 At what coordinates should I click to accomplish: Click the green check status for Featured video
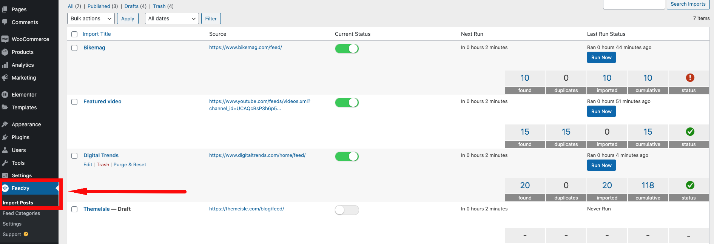[x=690, y=132]
